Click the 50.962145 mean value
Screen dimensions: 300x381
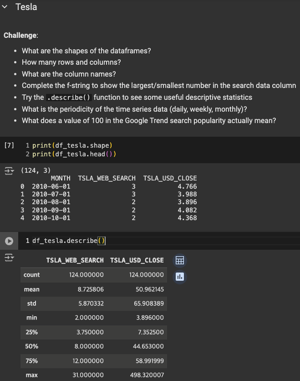[149, 289]
